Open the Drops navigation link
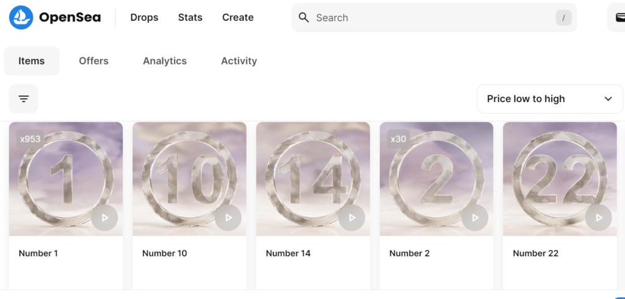The height and width of the screenshot is (299, 625). [x=144, y=18]
